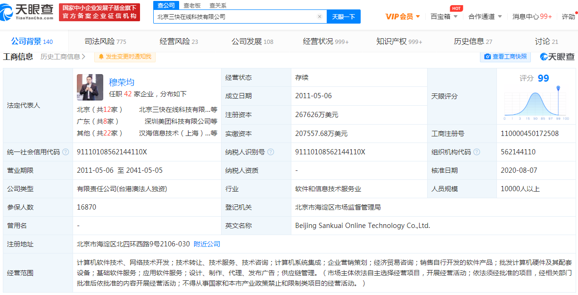
Task: Open the 历史信息 tab
Action: tap(473, 42)
